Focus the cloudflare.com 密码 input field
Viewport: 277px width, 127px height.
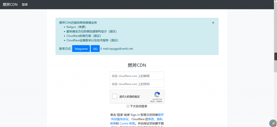point(137,84)
